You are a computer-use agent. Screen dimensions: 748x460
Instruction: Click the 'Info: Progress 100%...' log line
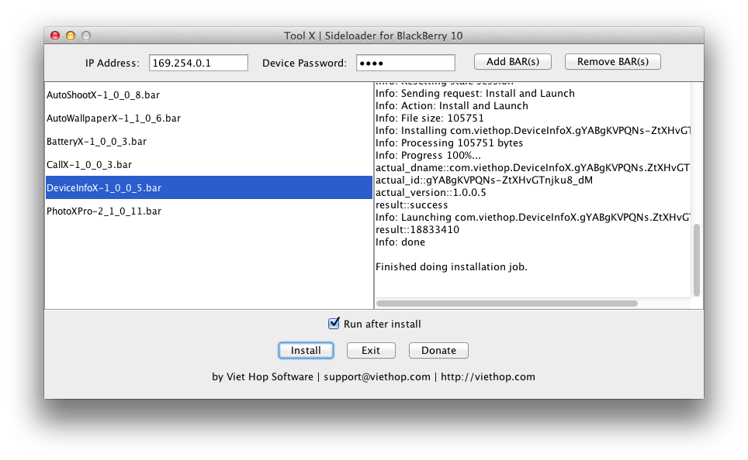[428, 155]
